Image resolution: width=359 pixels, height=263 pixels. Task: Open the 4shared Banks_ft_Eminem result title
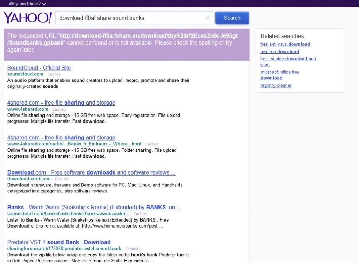point(61,138)
